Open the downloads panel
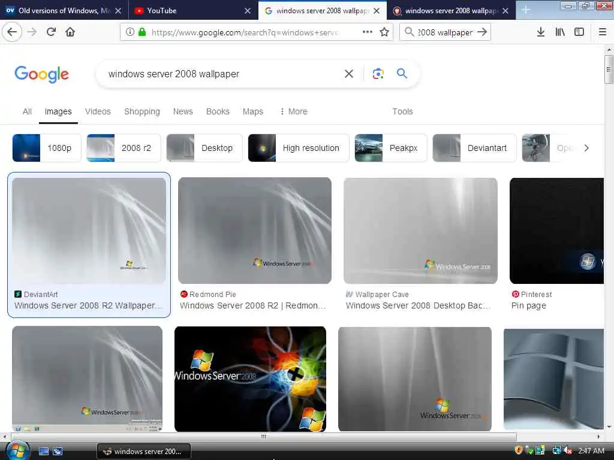The image size is (614, 460). point(541,32)
